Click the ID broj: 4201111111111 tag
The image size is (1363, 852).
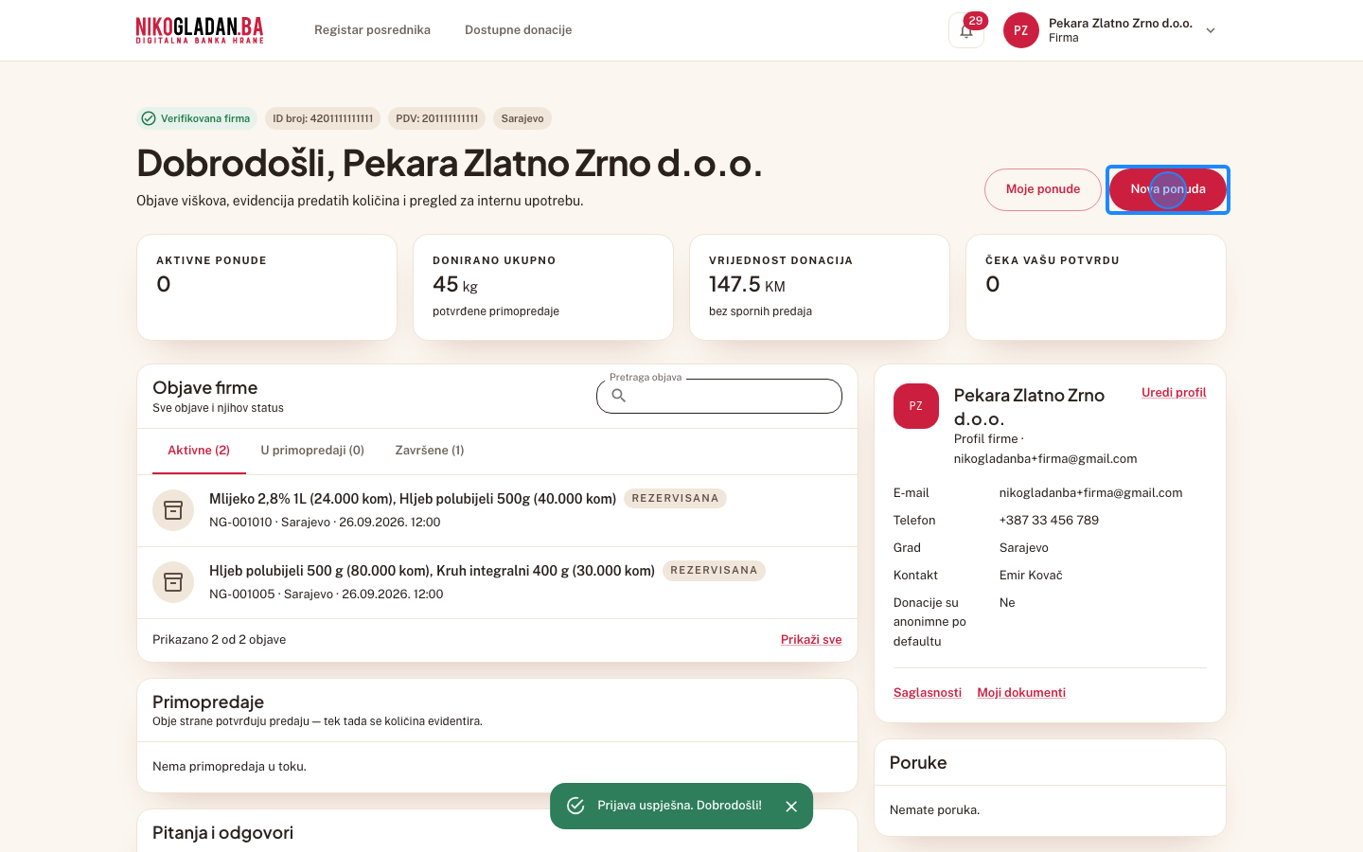click(x=323, y=118)
